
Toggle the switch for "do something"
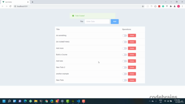125,36
